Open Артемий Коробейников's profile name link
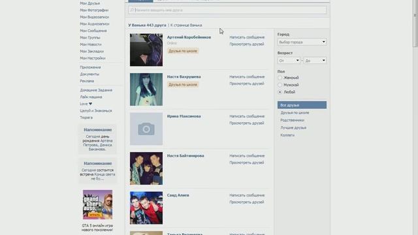 [x=189, y=37]
